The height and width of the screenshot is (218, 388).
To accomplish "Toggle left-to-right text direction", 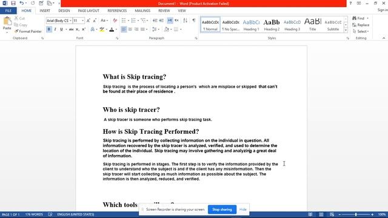I will (170, 21).
